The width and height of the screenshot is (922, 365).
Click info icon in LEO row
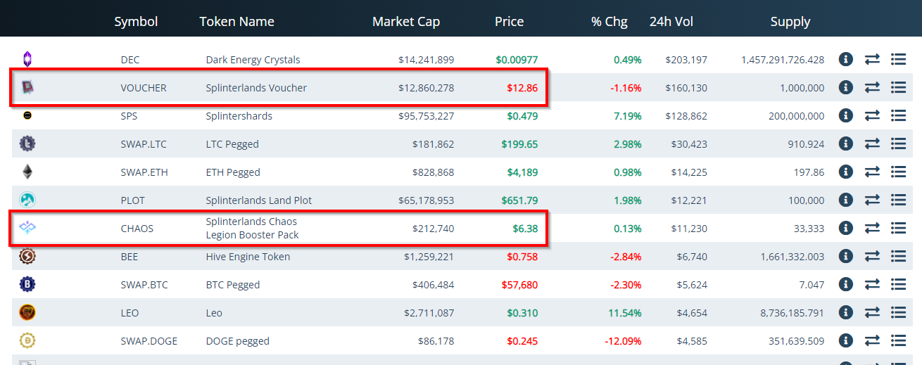pyautogui.click(x=846, y=312)
